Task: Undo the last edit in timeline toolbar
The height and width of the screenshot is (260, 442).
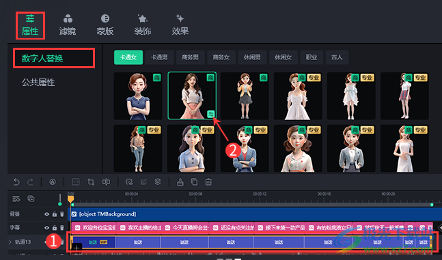Action: pyautogui.click(x=16, y=182)
